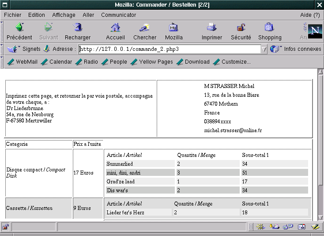Click the Précédent back arrow icon
The image size is (324, 236).
(19, 28)
